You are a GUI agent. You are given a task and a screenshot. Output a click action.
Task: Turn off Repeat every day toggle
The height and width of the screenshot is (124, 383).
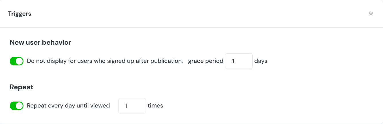(17, 106)
